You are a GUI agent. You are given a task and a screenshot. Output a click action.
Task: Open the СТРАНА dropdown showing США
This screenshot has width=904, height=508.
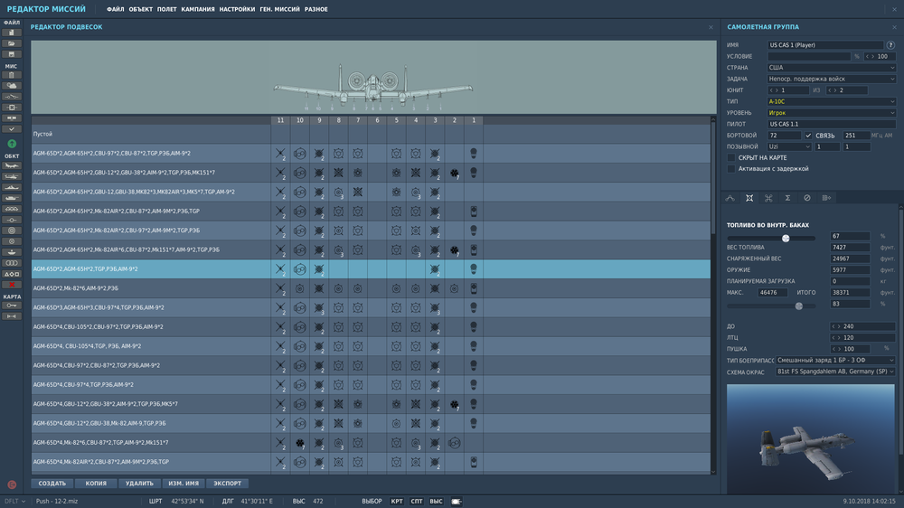(x=832, y=68)
